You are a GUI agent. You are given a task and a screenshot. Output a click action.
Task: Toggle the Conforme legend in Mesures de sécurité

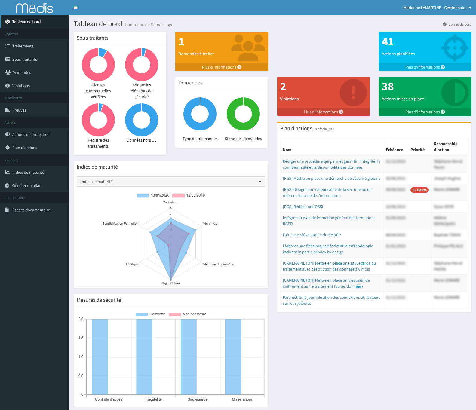[x=142, y=314]
